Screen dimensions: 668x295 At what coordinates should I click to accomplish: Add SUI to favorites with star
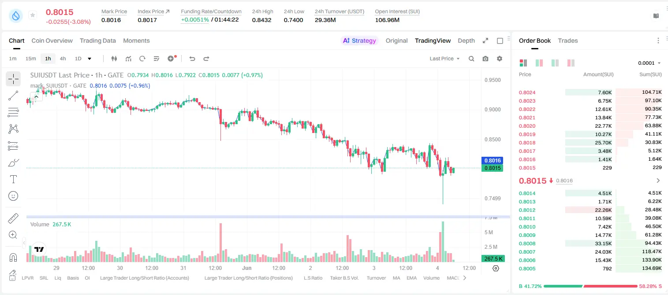coord(33,15)
